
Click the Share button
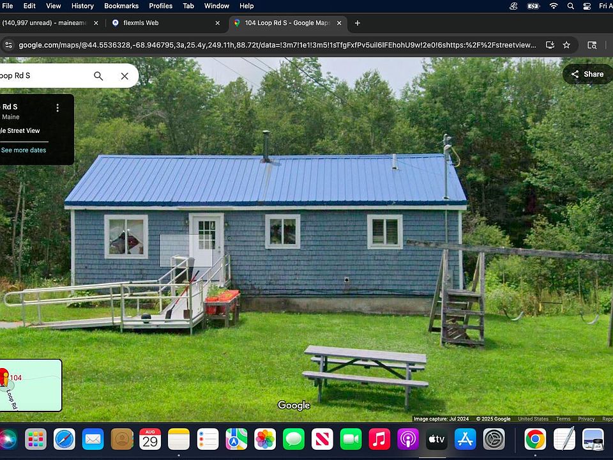[587, 74]
